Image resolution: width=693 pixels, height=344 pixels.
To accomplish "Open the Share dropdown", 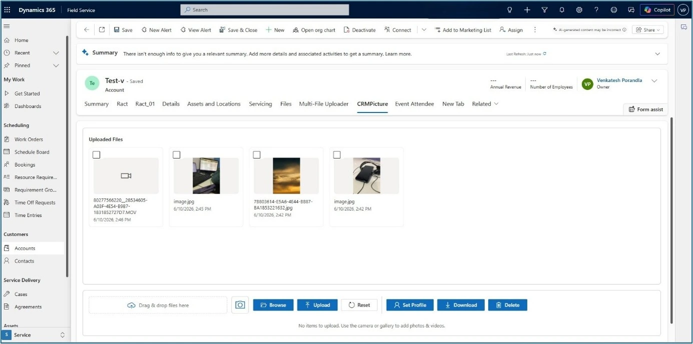I will coord(647,30).
